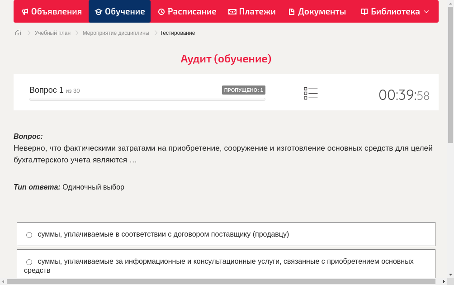This screenshot has width=454, height=285.
Task: Click the Тестирование breadcrumb entry
Action: click(177, 33)
